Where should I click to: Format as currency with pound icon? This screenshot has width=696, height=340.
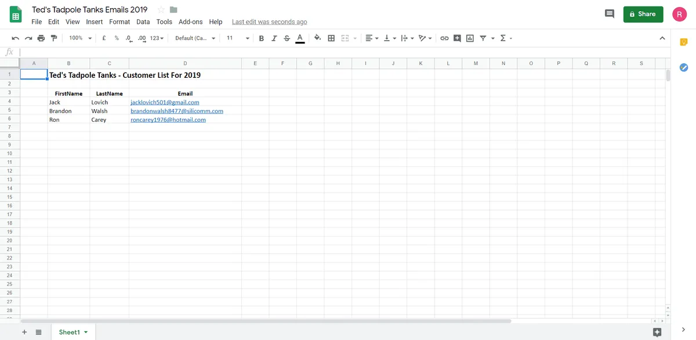tap(103, 38)
